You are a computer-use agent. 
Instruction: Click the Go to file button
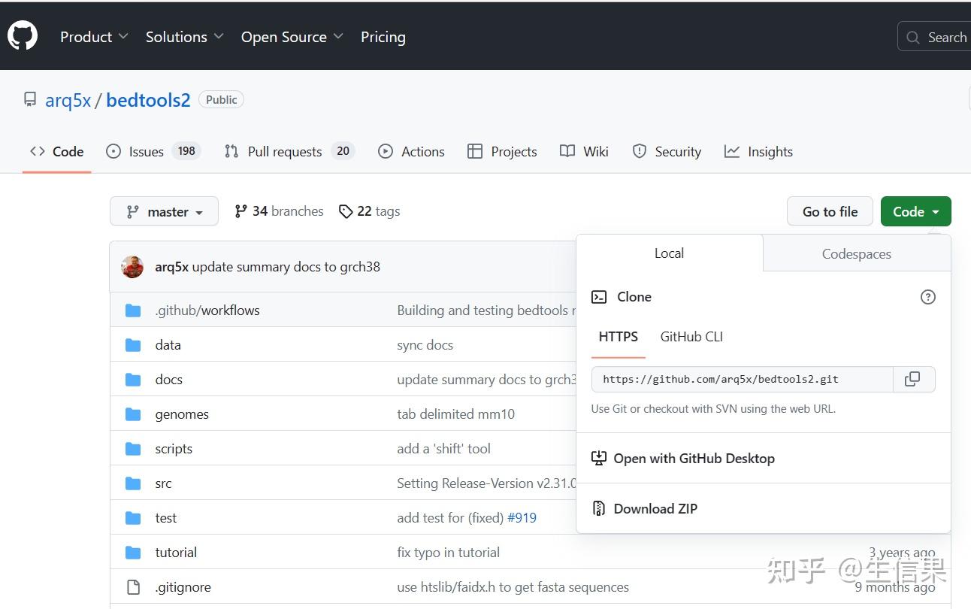[830, 211]
